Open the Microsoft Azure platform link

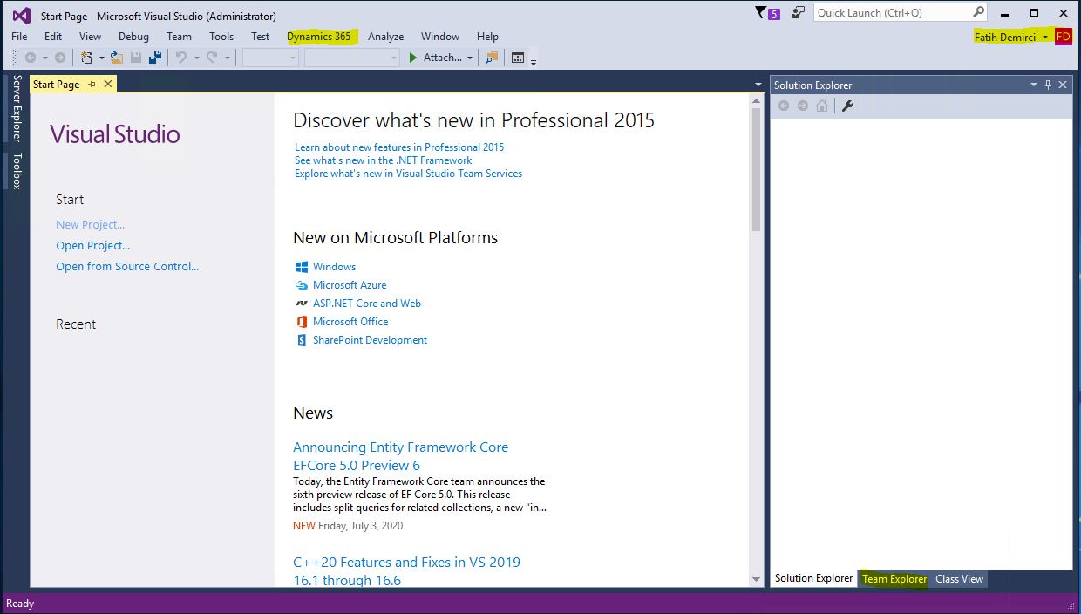[x=350, y=285]
